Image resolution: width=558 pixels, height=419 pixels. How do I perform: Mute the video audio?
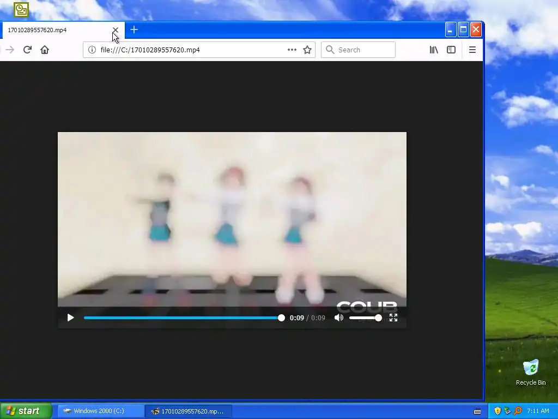[x=339, y=318]
